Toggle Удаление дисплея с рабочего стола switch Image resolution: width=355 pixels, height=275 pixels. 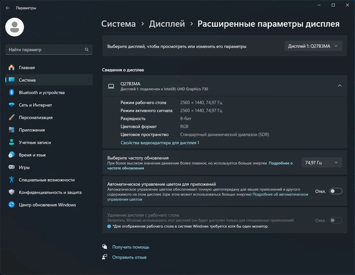(336, 220)
